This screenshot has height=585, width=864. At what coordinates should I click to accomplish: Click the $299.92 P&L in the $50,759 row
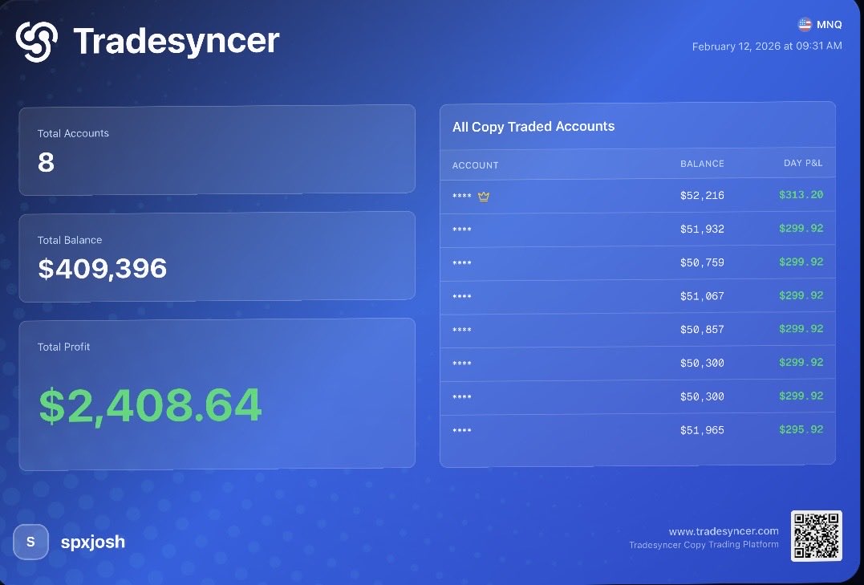(801, 262)
